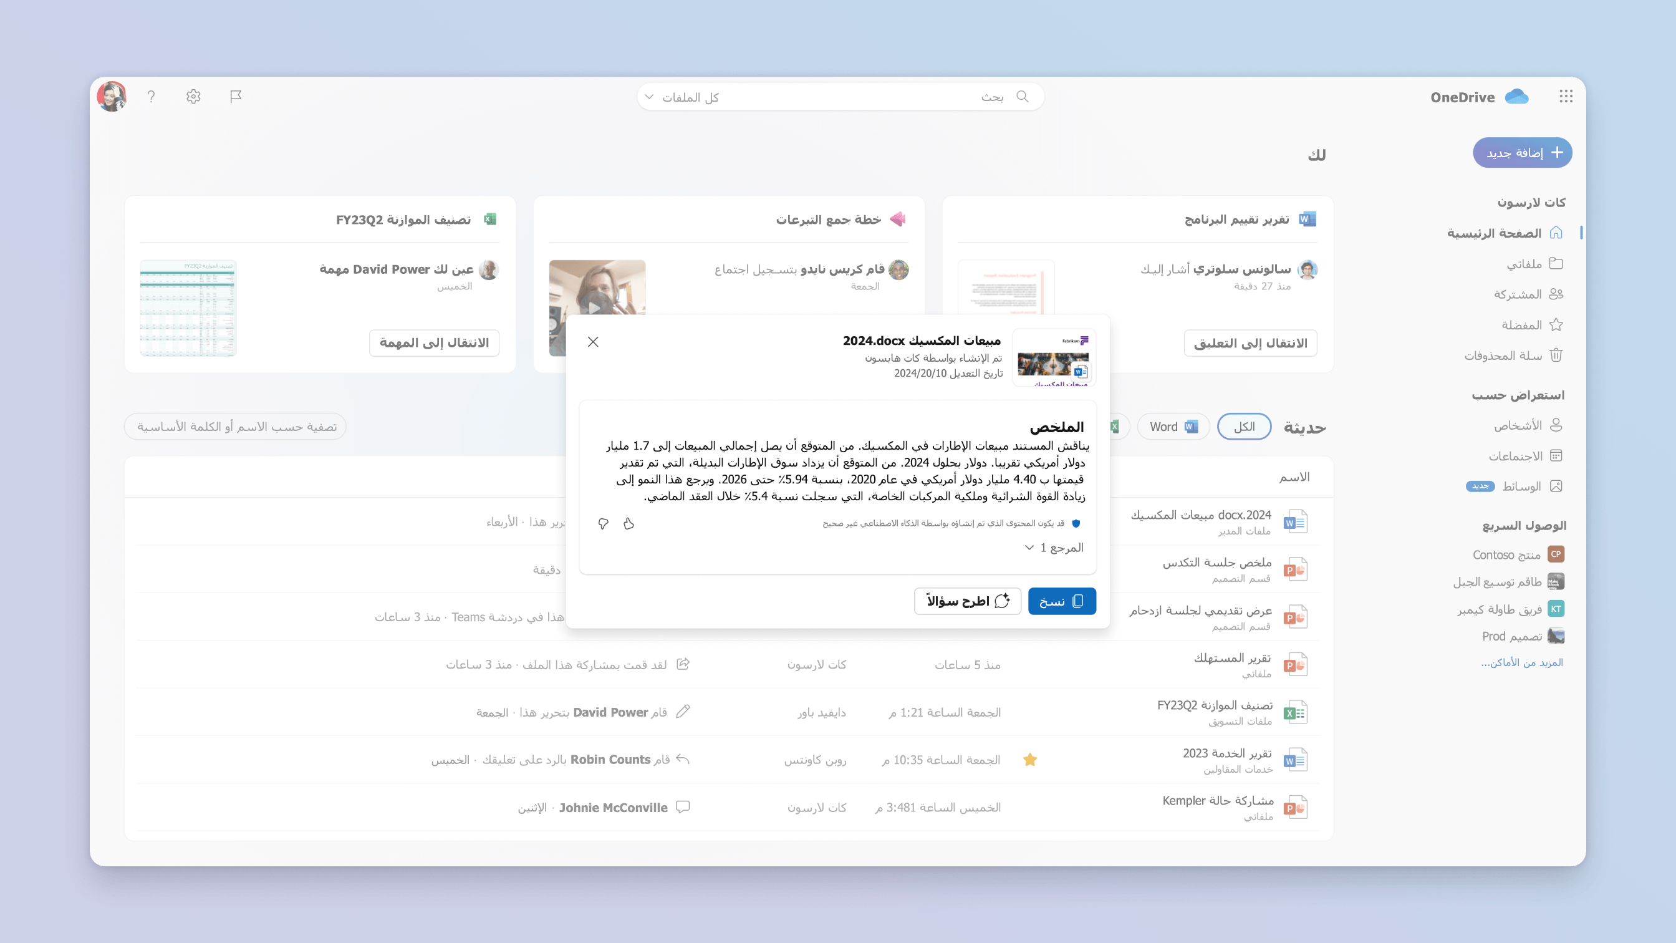Click الانتقال إلى التعليق button
The width and height of the screenshot is (1676, 943).
tap(1250, 342)
